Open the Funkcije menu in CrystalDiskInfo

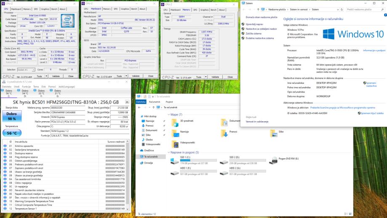[x=27, y=87]
